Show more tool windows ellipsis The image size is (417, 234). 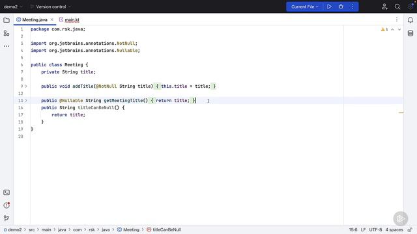(x=7, y=46)
